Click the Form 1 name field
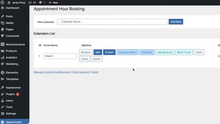This screenshot has width=220, height=124. point(60,56)
